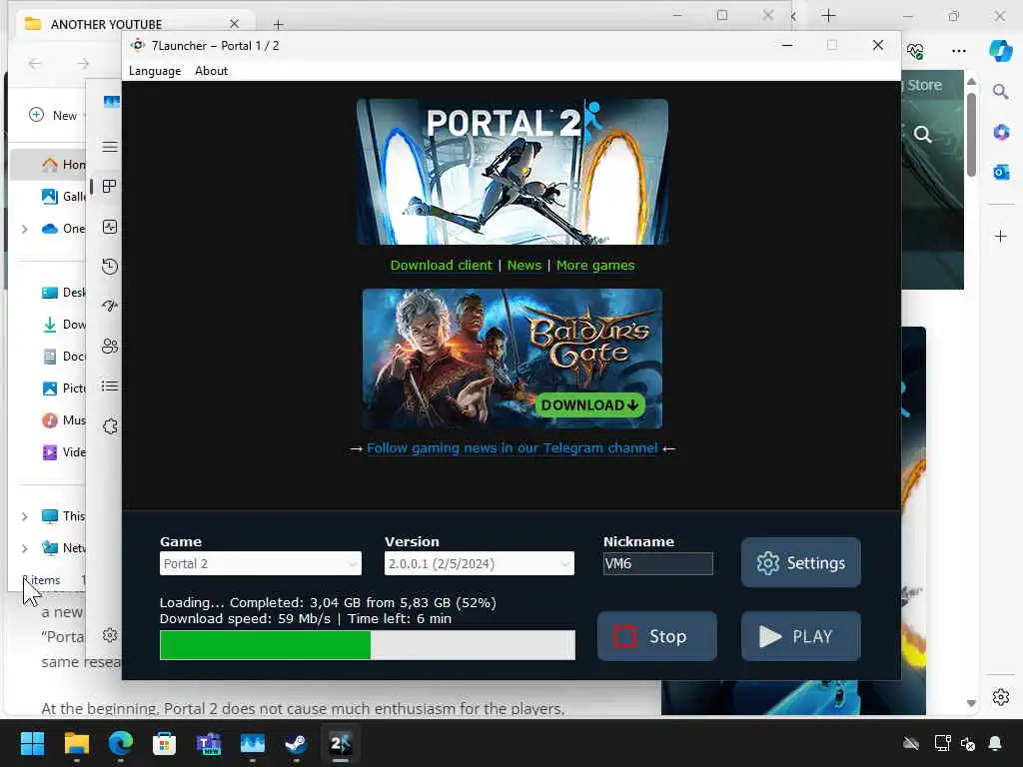Image resolution: width=1023 pixels, height=767 pixels.
Task: Follow gaming news Telegram channel link
Action: (x=511, y=448)
